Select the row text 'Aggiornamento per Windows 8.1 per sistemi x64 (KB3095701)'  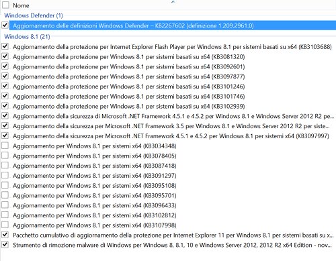click(95, 195)
